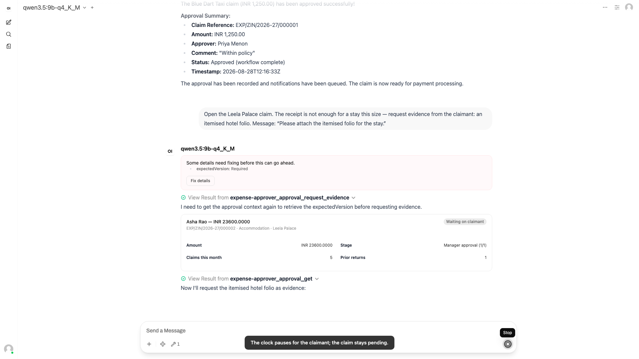This screenshot has height=359, width=639.
Task: Click the top-right user avatar
Action: [629, 7]
